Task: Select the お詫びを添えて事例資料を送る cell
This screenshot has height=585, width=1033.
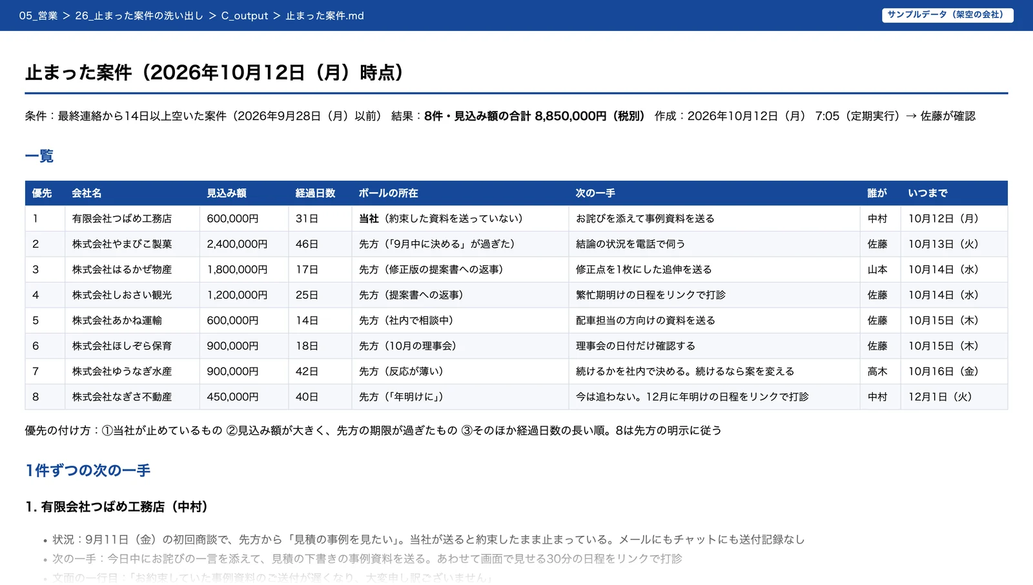Action: 714,219
